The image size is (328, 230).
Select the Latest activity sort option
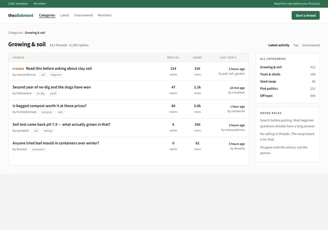tap(279, 45)
